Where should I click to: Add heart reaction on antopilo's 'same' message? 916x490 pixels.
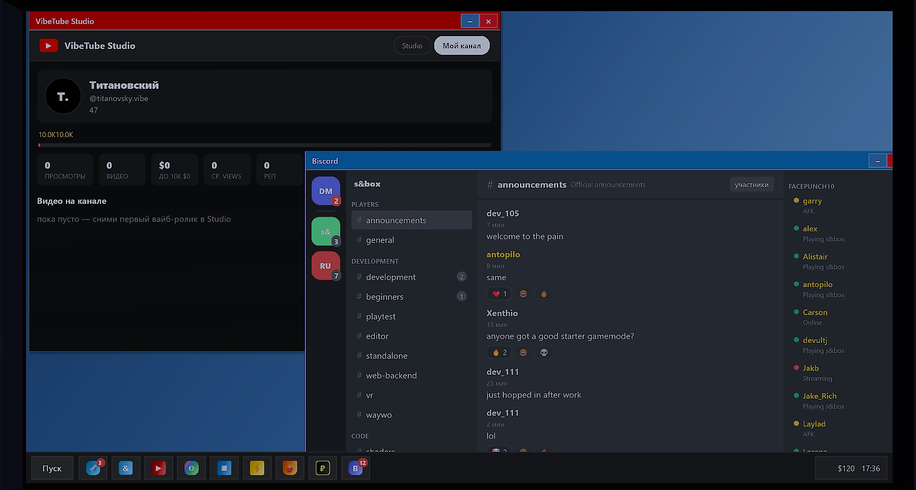pos(499,294)
